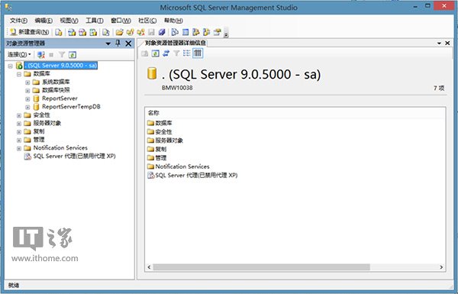Viewport: 458px width, 294px height.
Task: Select Notification Services in the details list
Action: pyautogui.click(x=182, y=166)
